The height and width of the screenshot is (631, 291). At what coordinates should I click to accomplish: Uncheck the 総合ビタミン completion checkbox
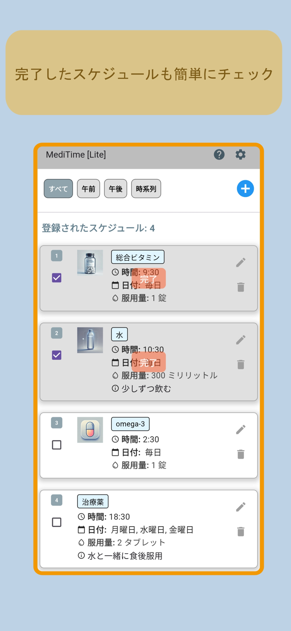(x=56, y=278)
